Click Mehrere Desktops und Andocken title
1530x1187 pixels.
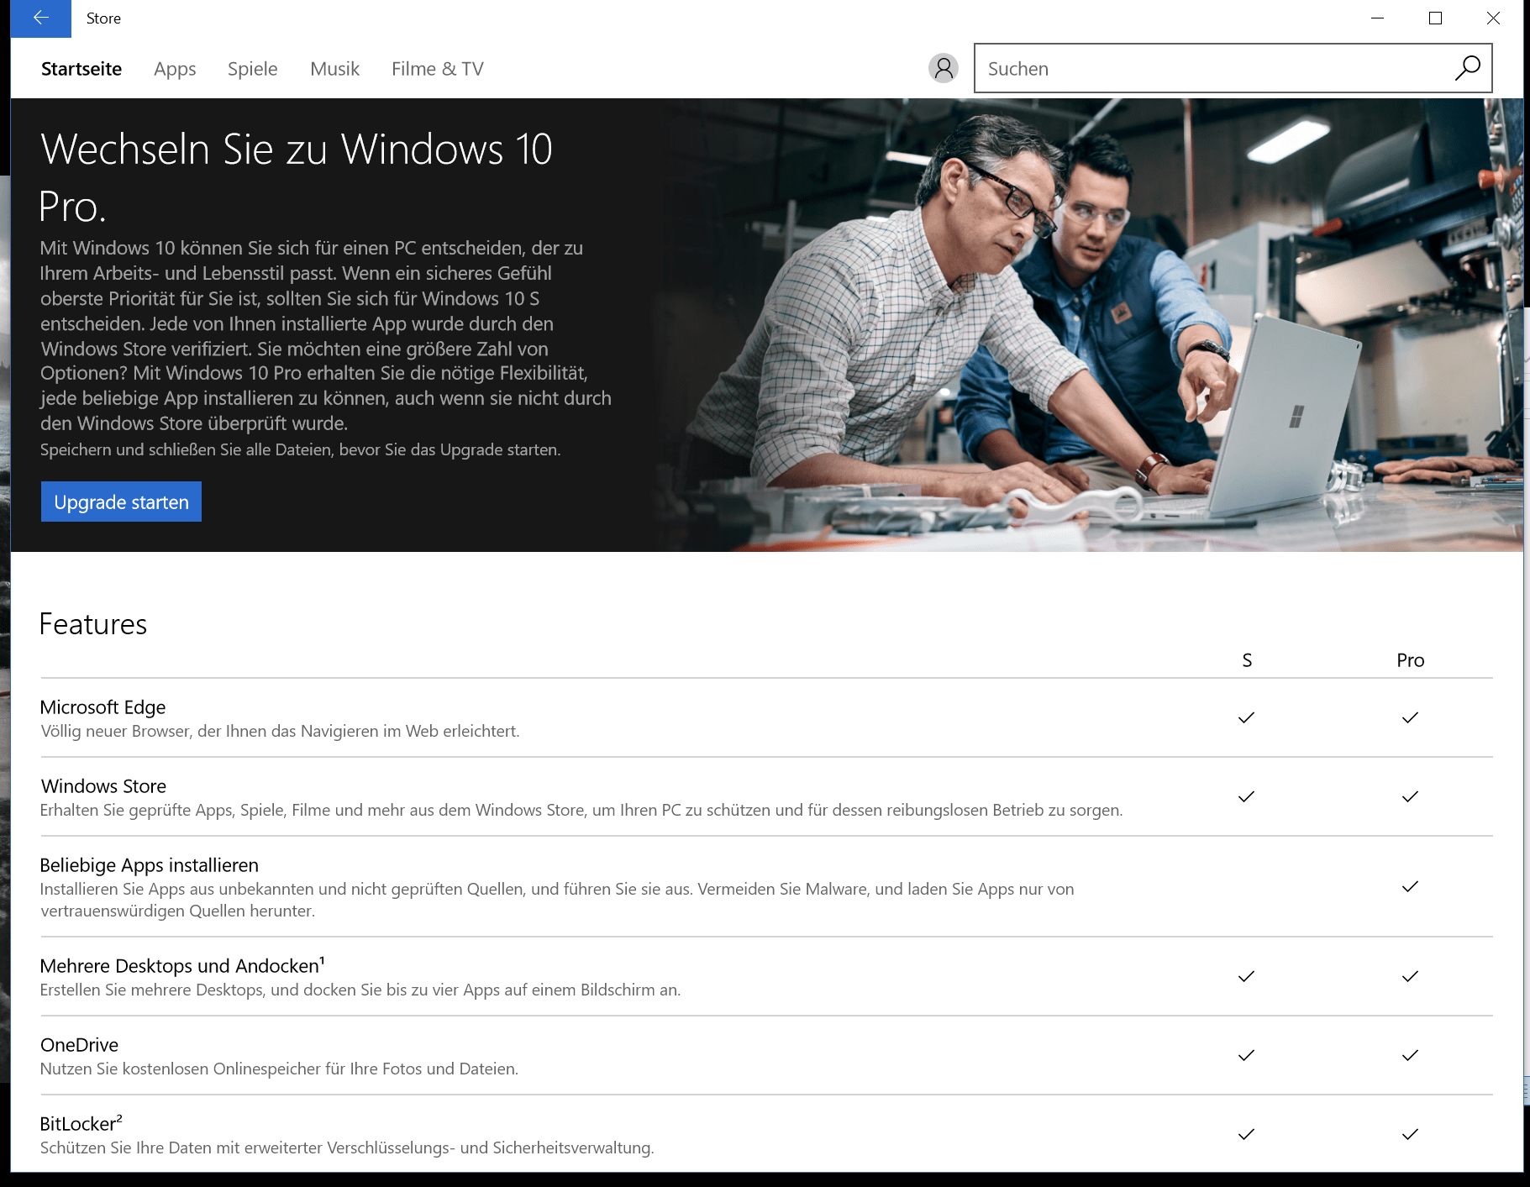click(x=182, y=966)
